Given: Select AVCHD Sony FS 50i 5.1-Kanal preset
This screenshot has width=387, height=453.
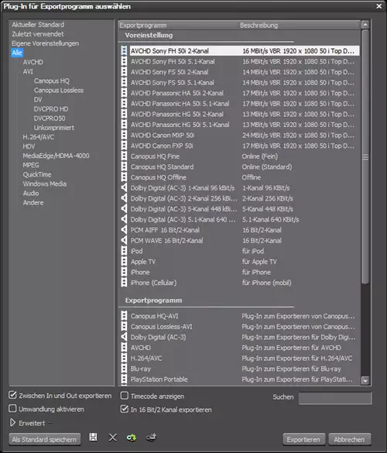Looking at the screenshot, I should click(x=240, y=83).
